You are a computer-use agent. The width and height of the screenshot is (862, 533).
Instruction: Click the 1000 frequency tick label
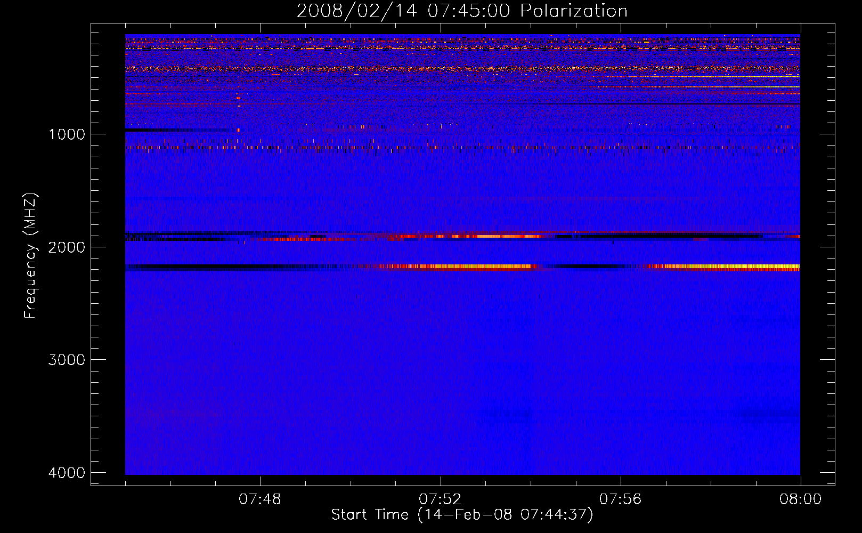click(67, 134)
